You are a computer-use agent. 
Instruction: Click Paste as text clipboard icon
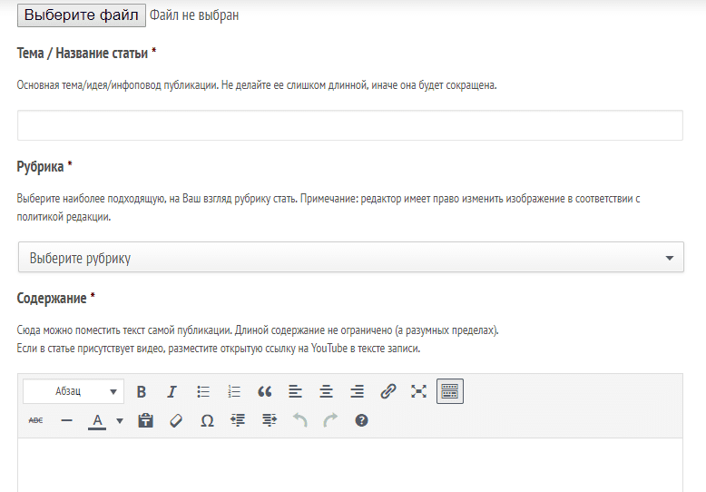[x=145, y=420]
